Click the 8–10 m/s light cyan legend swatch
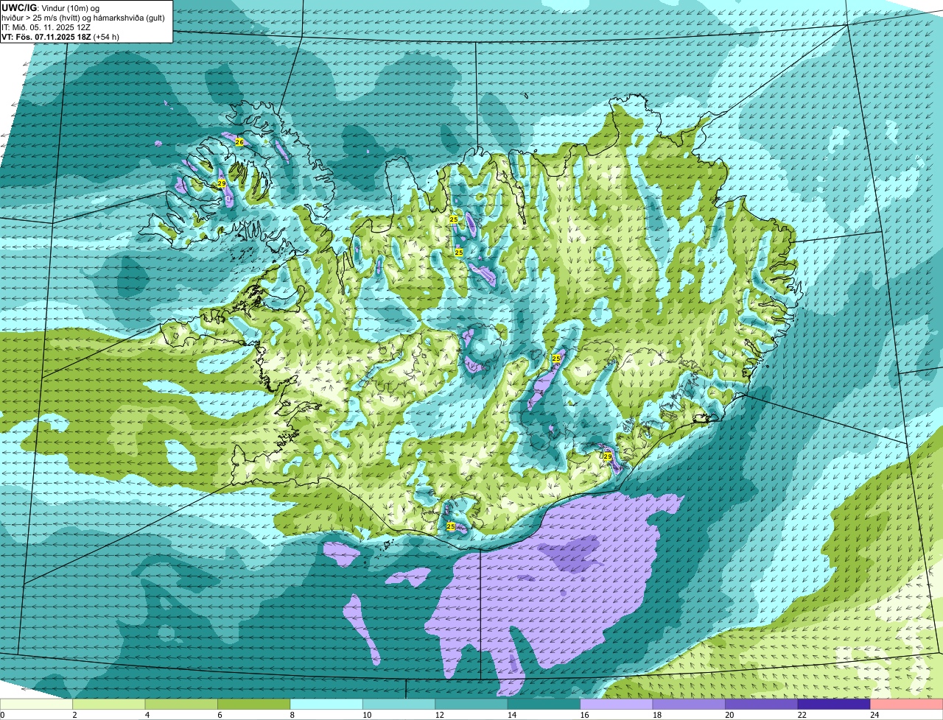The image size is (943, 720). 327,704
